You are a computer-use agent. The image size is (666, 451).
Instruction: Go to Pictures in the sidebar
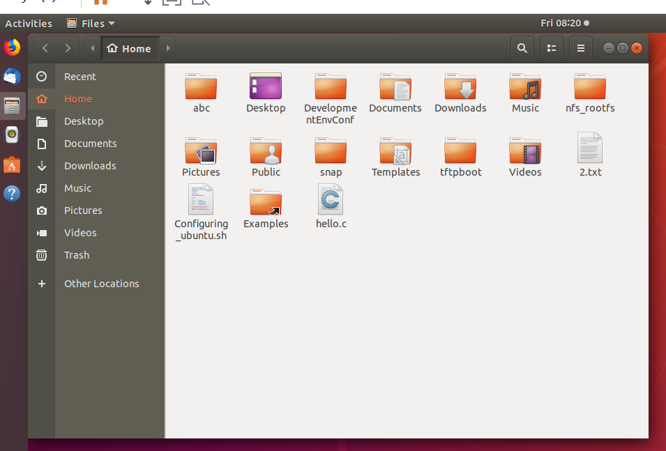pos(96,211)
